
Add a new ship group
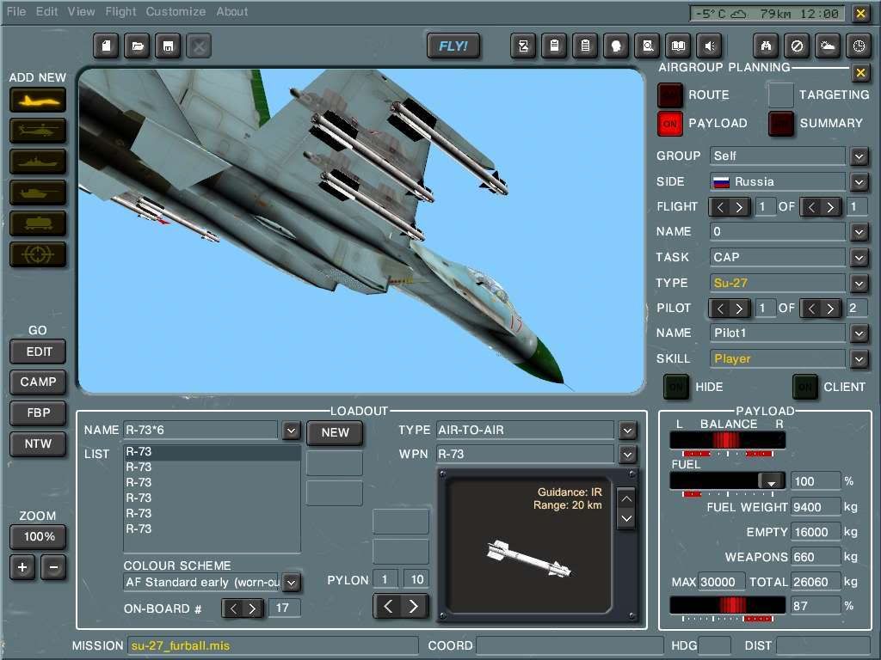pos(38,162)
